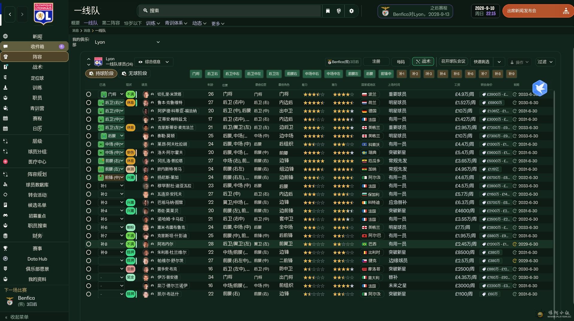This screenshot has height=321, width=574.
Task: Click the 门将 position filter chip
Action: 196,74
